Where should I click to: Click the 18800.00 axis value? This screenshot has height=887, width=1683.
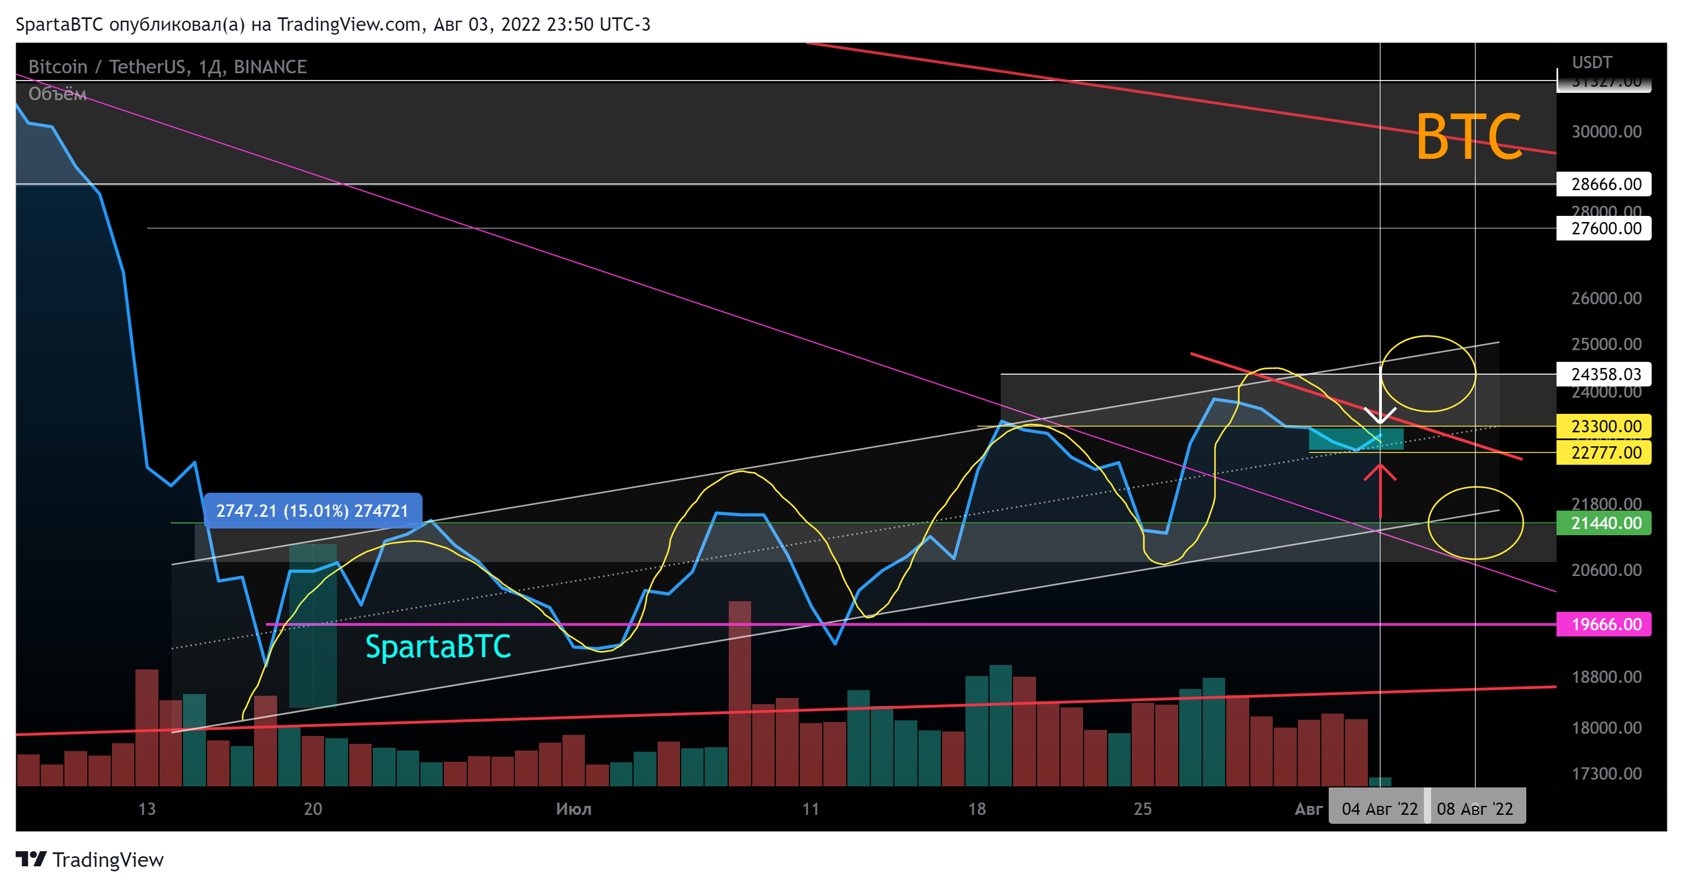(x=1606, y=677)
